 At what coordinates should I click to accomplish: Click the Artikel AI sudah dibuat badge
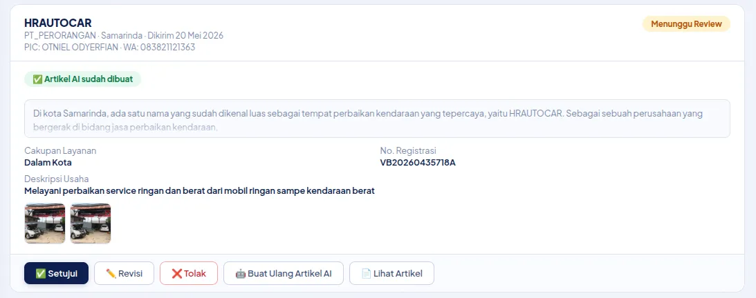click(x=82, y=79)
